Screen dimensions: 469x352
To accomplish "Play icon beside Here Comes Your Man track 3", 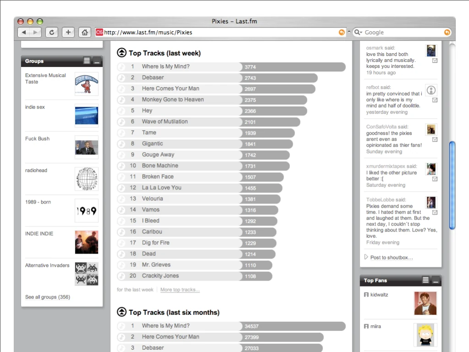I will click(121, 89).
